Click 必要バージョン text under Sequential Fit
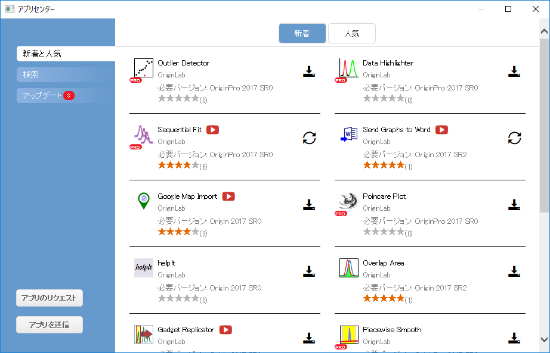Viewport: 550px width, 353px height. pos(215,154)
